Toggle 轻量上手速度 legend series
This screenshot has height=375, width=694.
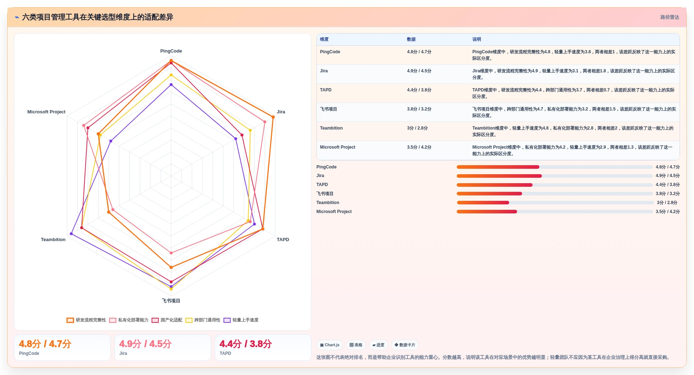[x=241, y=320]
